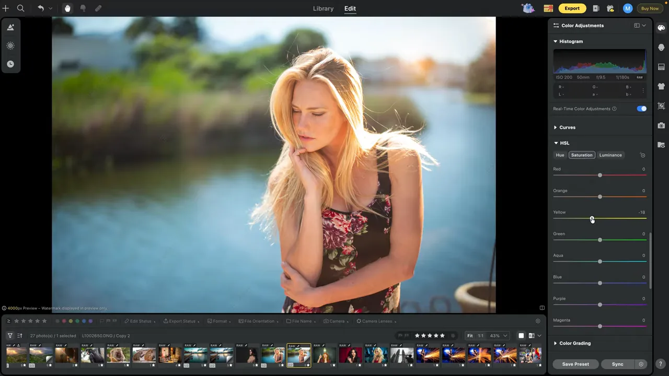This screenshot has width=669, height=376.
Task: Open the background adjustments panel icon
Action: click(x=661, y=67)
